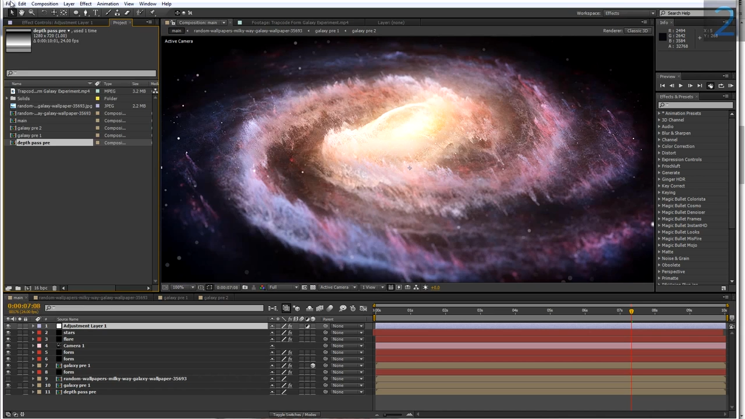This screenshot has height=419, width=745.
Task: Expand the Solids folder in Project panel
Action: [6, 98]
